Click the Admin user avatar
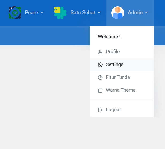 pyautogui.click(x=118, y=13)
